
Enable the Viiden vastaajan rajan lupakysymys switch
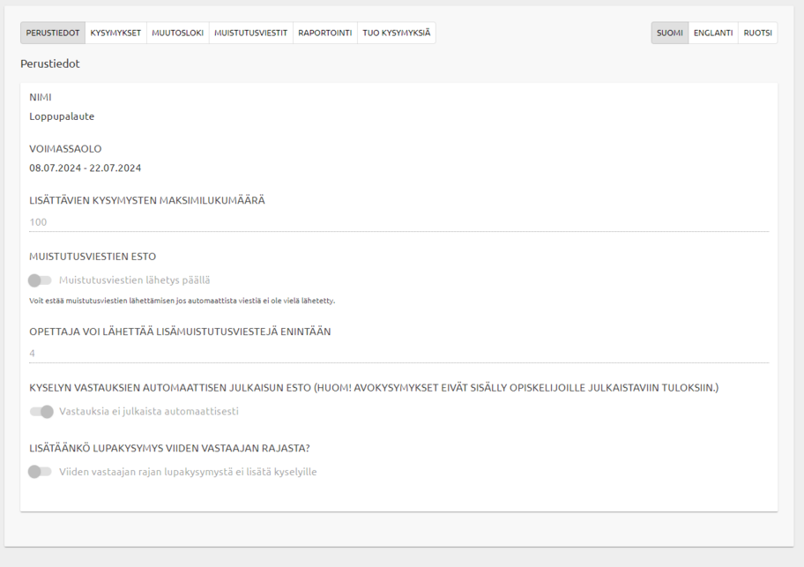[40, 472]
